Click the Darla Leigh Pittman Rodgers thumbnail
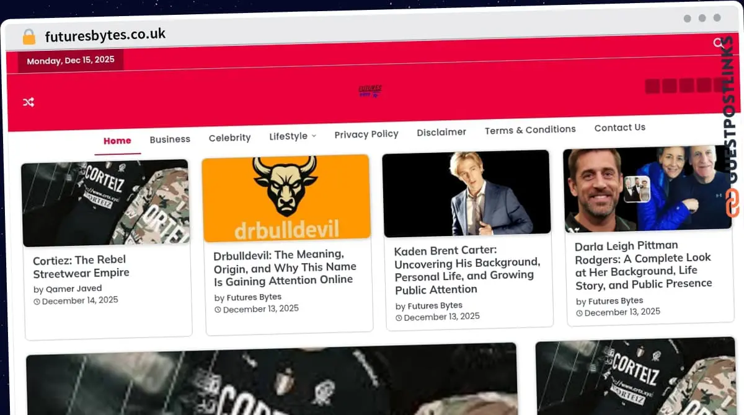This screenshot has height=415, width=744. click(x=648, y=190)
